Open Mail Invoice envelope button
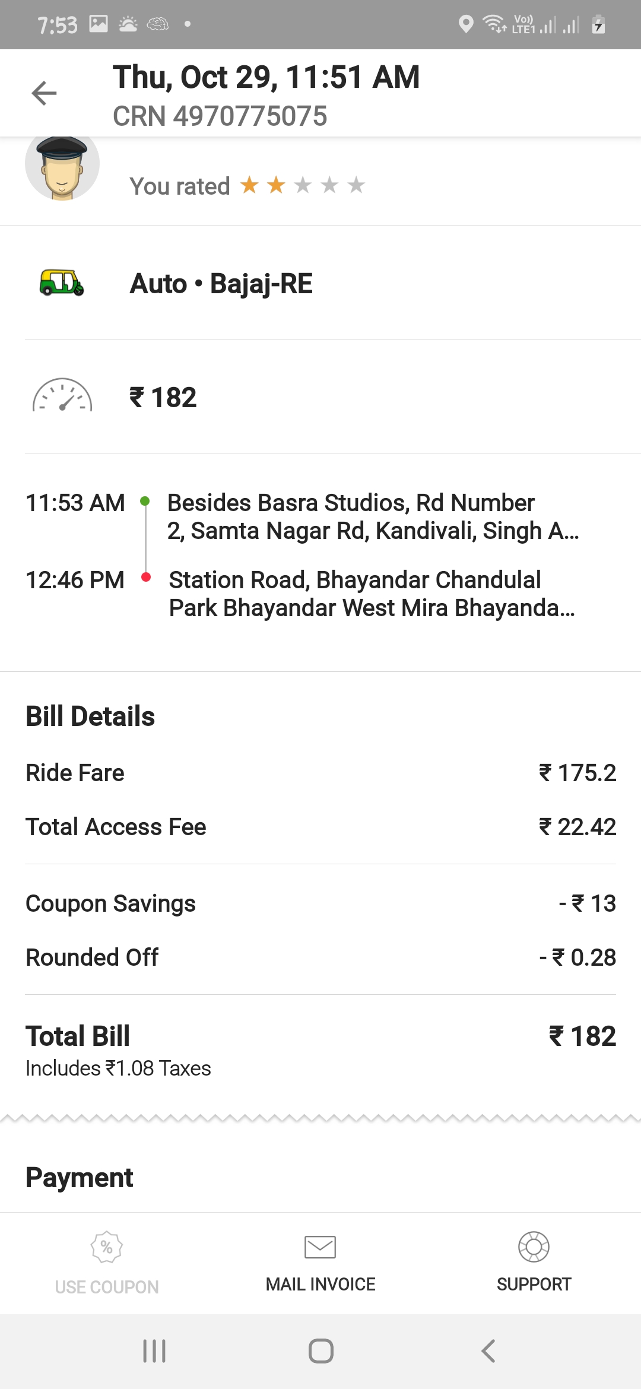This screenshot has height=1389, width=641. coord(320,1263)
